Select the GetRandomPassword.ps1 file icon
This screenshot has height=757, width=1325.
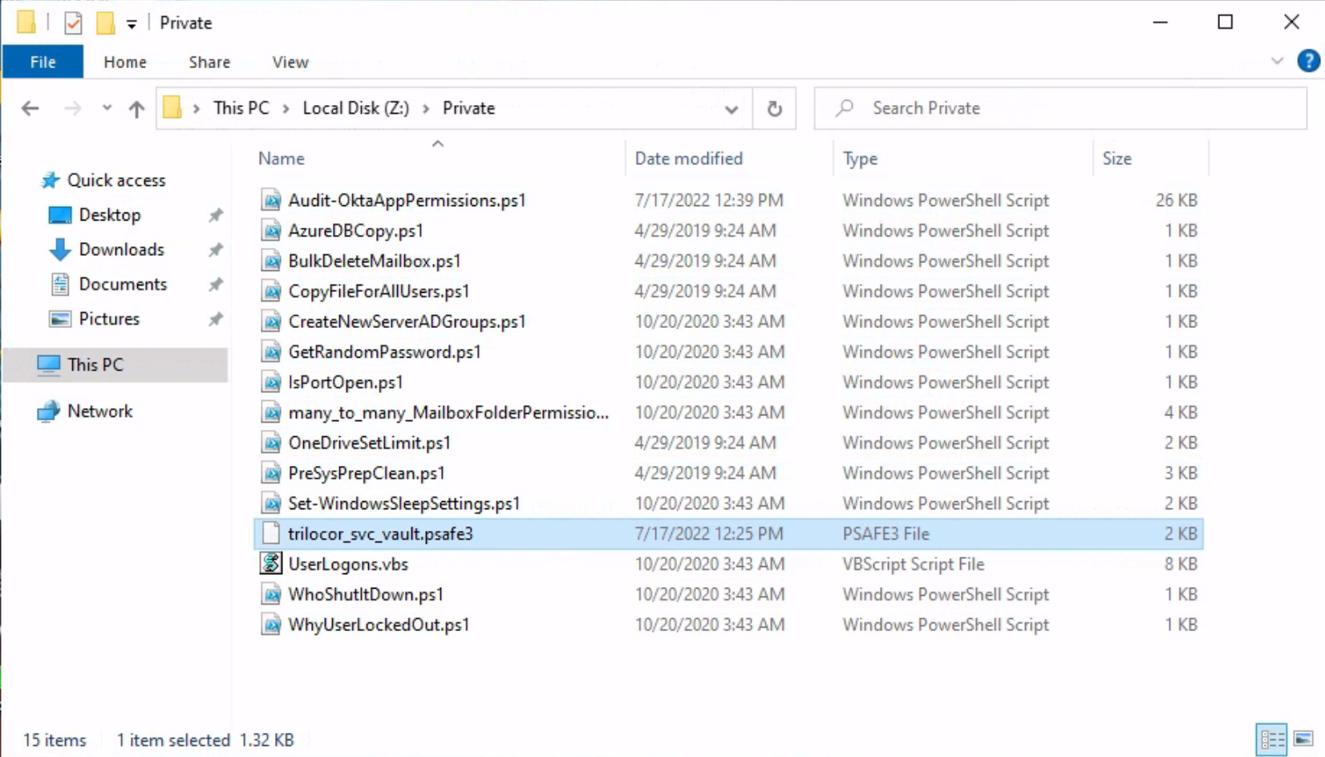pyautogui.click(x=271, y=352)
